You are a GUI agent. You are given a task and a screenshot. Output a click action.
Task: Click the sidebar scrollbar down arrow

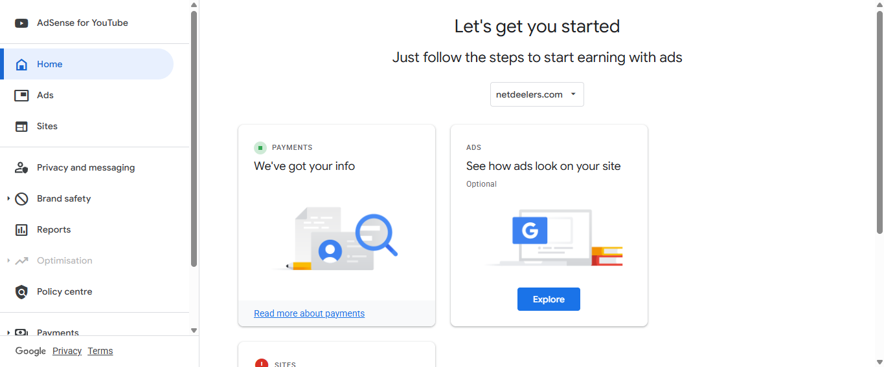coord(194,330)
